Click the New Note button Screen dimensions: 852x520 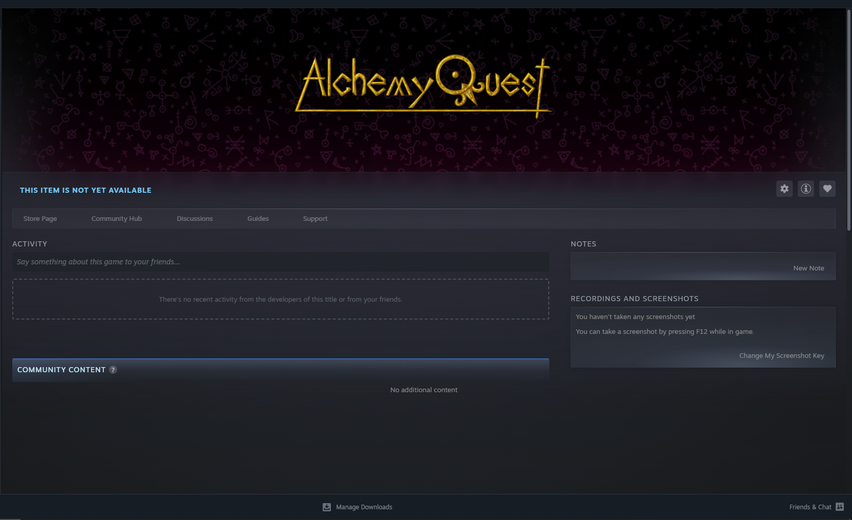point(809,268)
